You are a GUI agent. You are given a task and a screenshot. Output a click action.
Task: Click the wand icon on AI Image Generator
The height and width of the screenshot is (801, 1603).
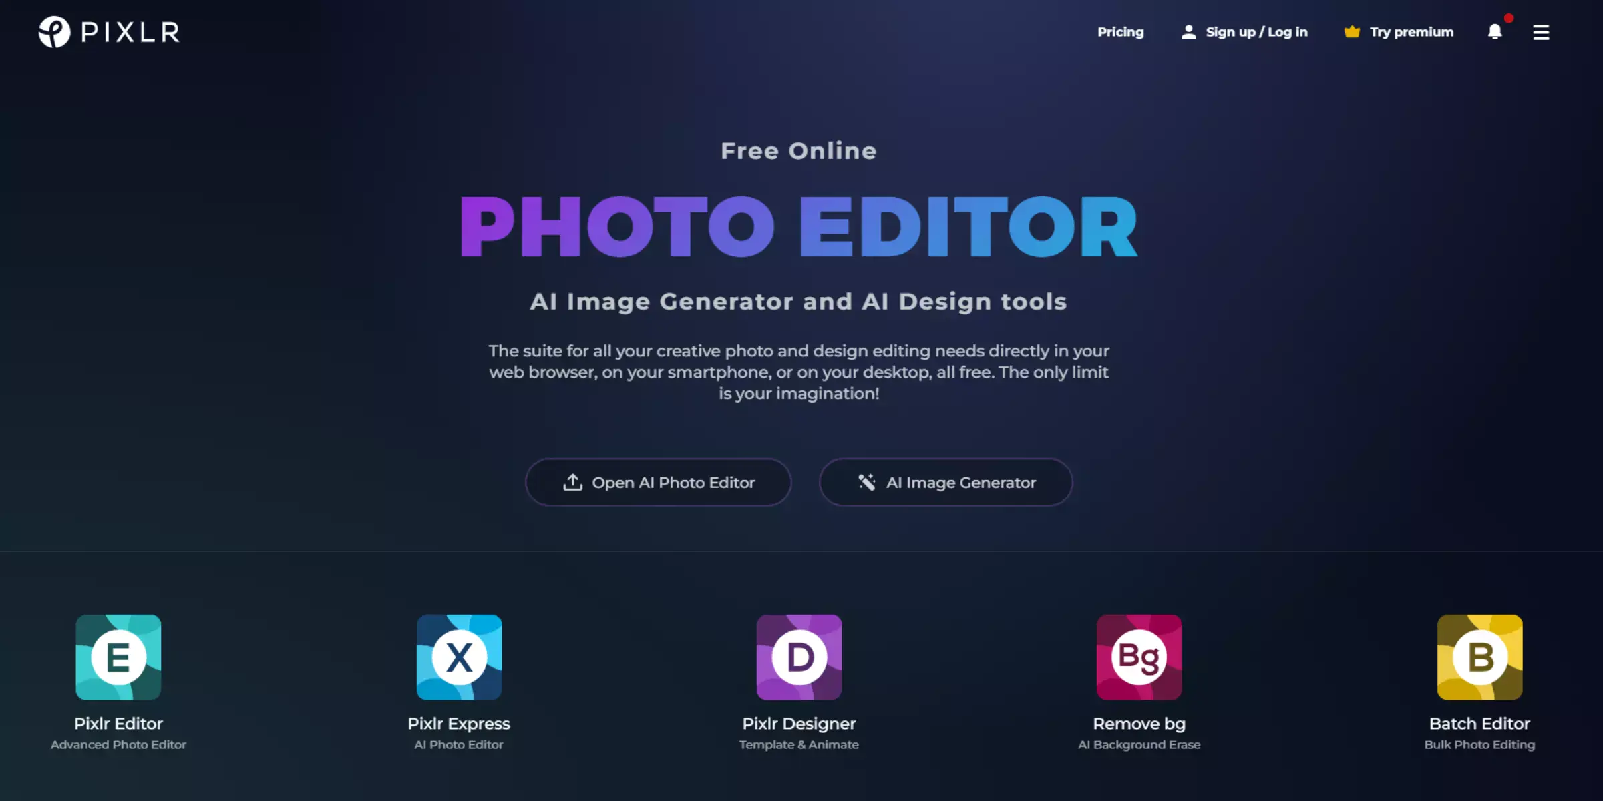[x=867, y=482]
